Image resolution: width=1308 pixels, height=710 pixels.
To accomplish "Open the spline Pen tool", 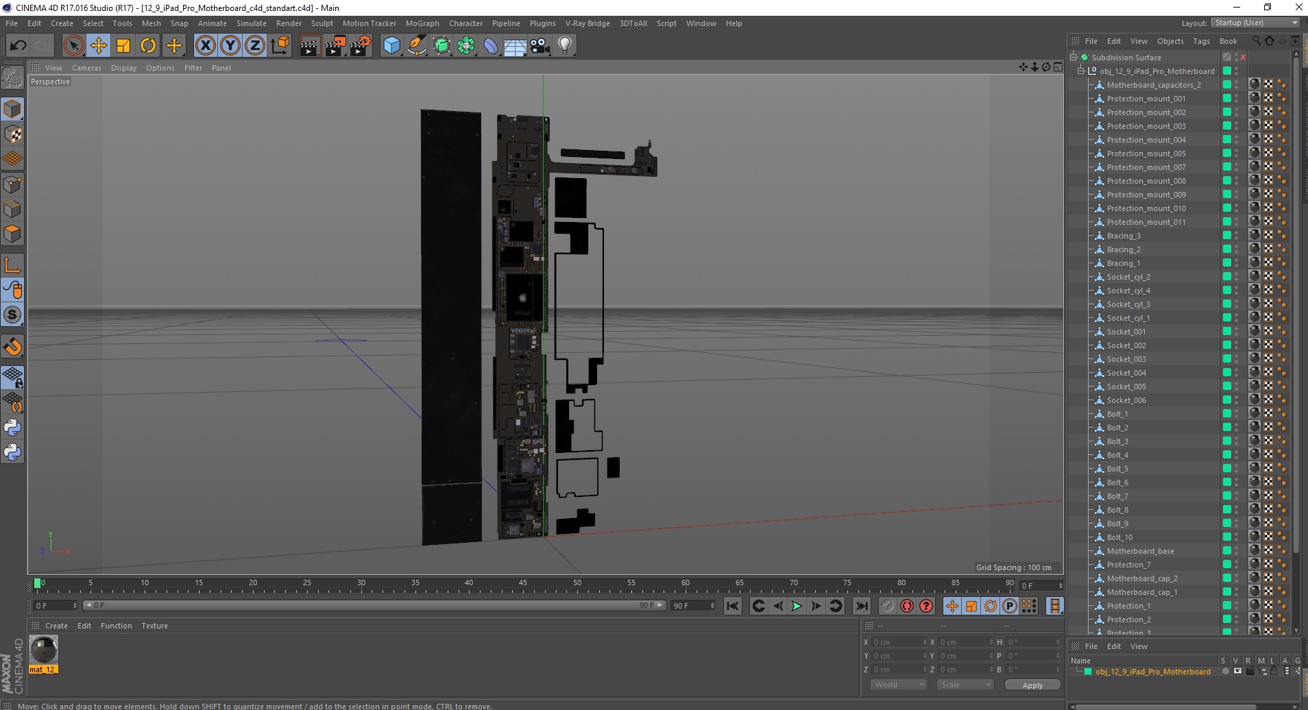I will tap(416, 46).
